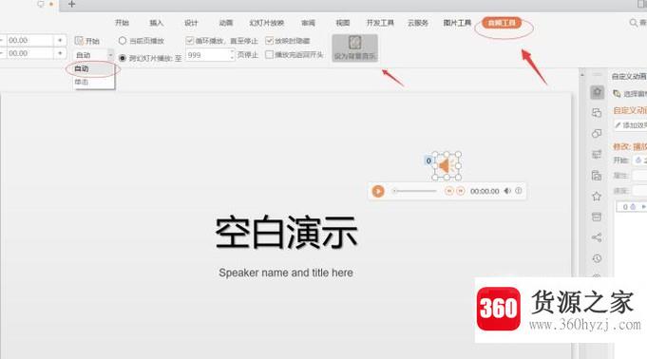Click the audio progress slider track
Image resolution: width=647 pixels, height=359 pixels.
(x=415, y=191)
